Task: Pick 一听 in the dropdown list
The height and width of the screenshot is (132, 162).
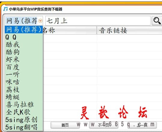Action: click(24, 74)
